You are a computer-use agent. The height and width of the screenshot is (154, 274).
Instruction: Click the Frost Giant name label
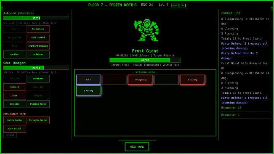145,51
